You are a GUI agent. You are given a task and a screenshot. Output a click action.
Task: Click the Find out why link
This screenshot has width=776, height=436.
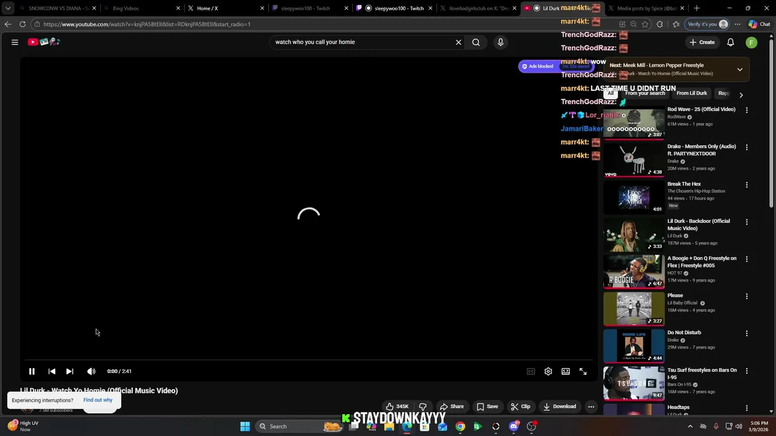(98, 400)
